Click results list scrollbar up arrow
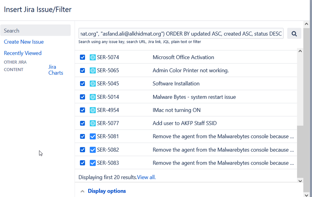Image resolution: width=312 pixels, height=197 pixels. click(x=300, y=51)
